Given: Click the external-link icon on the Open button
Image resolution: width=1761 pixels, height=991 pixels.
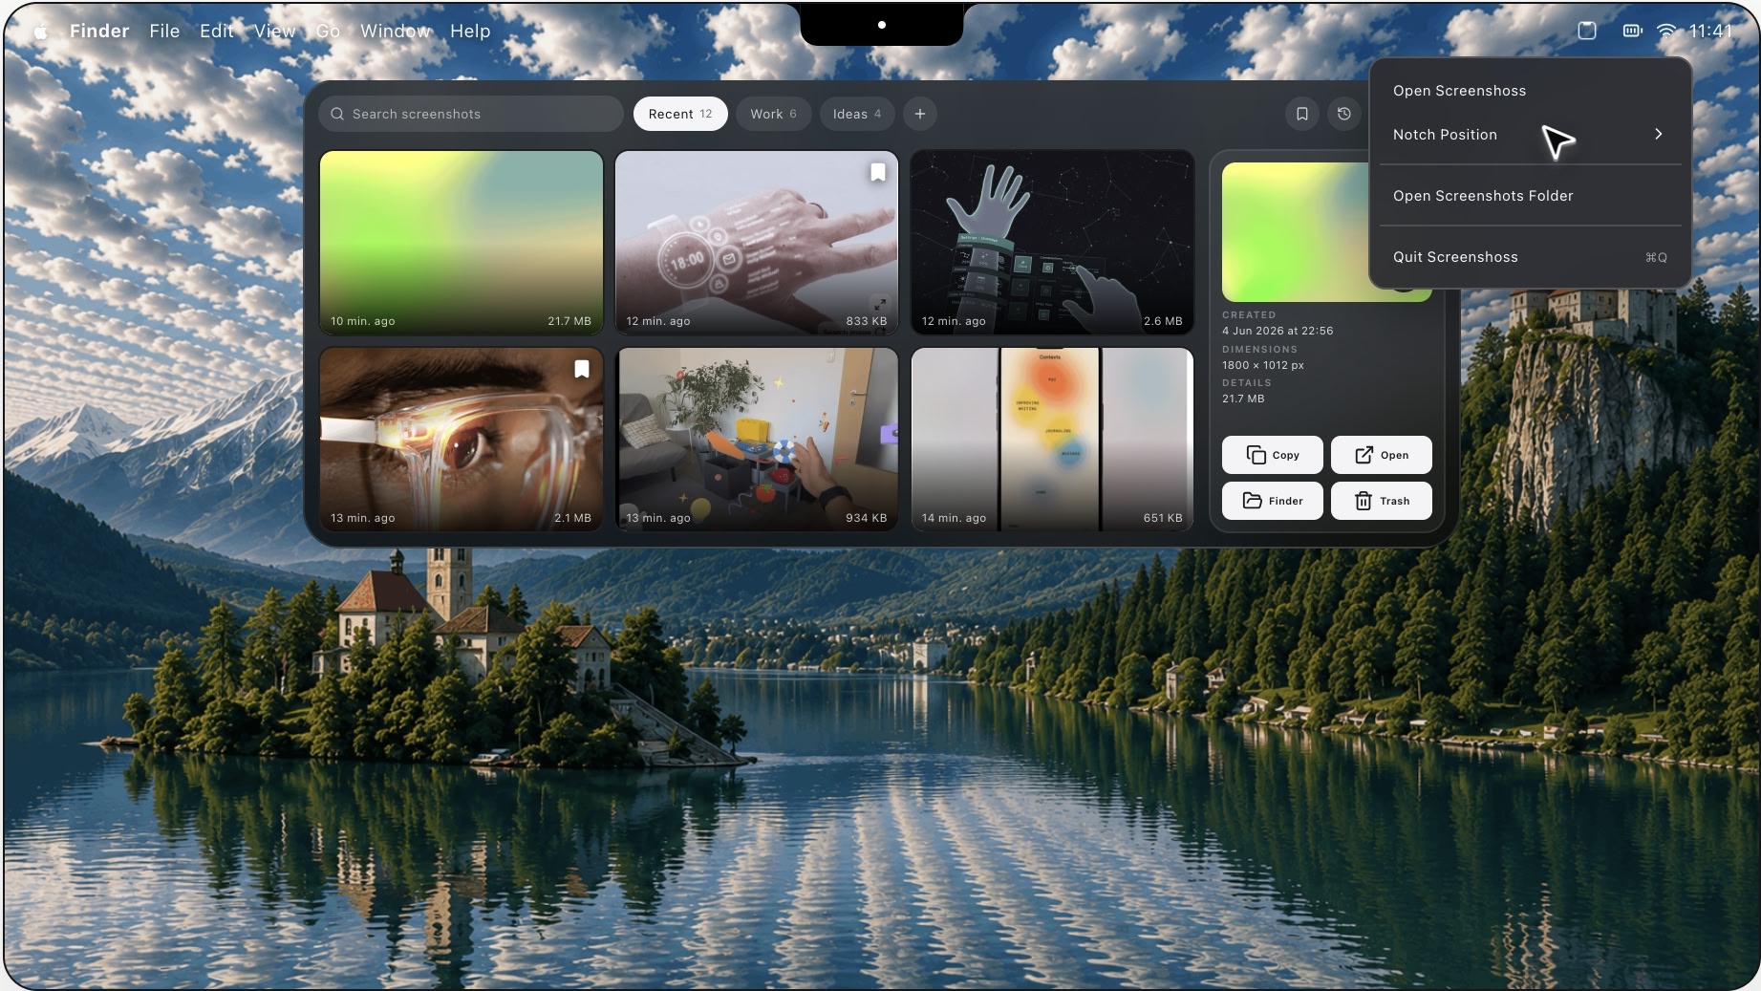Looking at the screenshot, I should 1364,455.
